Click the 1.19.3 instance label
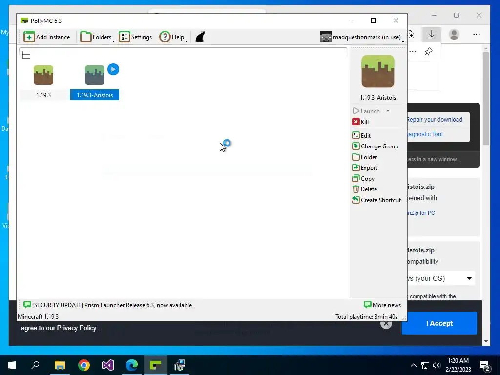500x375 pixels. click(x=43, y=95)
